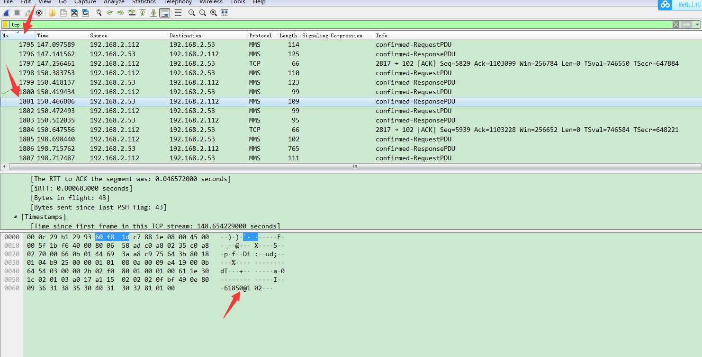Collapse the [Timestamps] tree node

click(16, 217)
